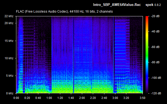
Task: Click the 15 kHz frequency axis label
Action: (9, 41)
